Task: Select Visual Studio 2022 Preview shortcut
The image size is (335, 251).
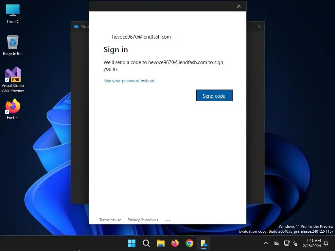Action: click(x=13, y=79)
